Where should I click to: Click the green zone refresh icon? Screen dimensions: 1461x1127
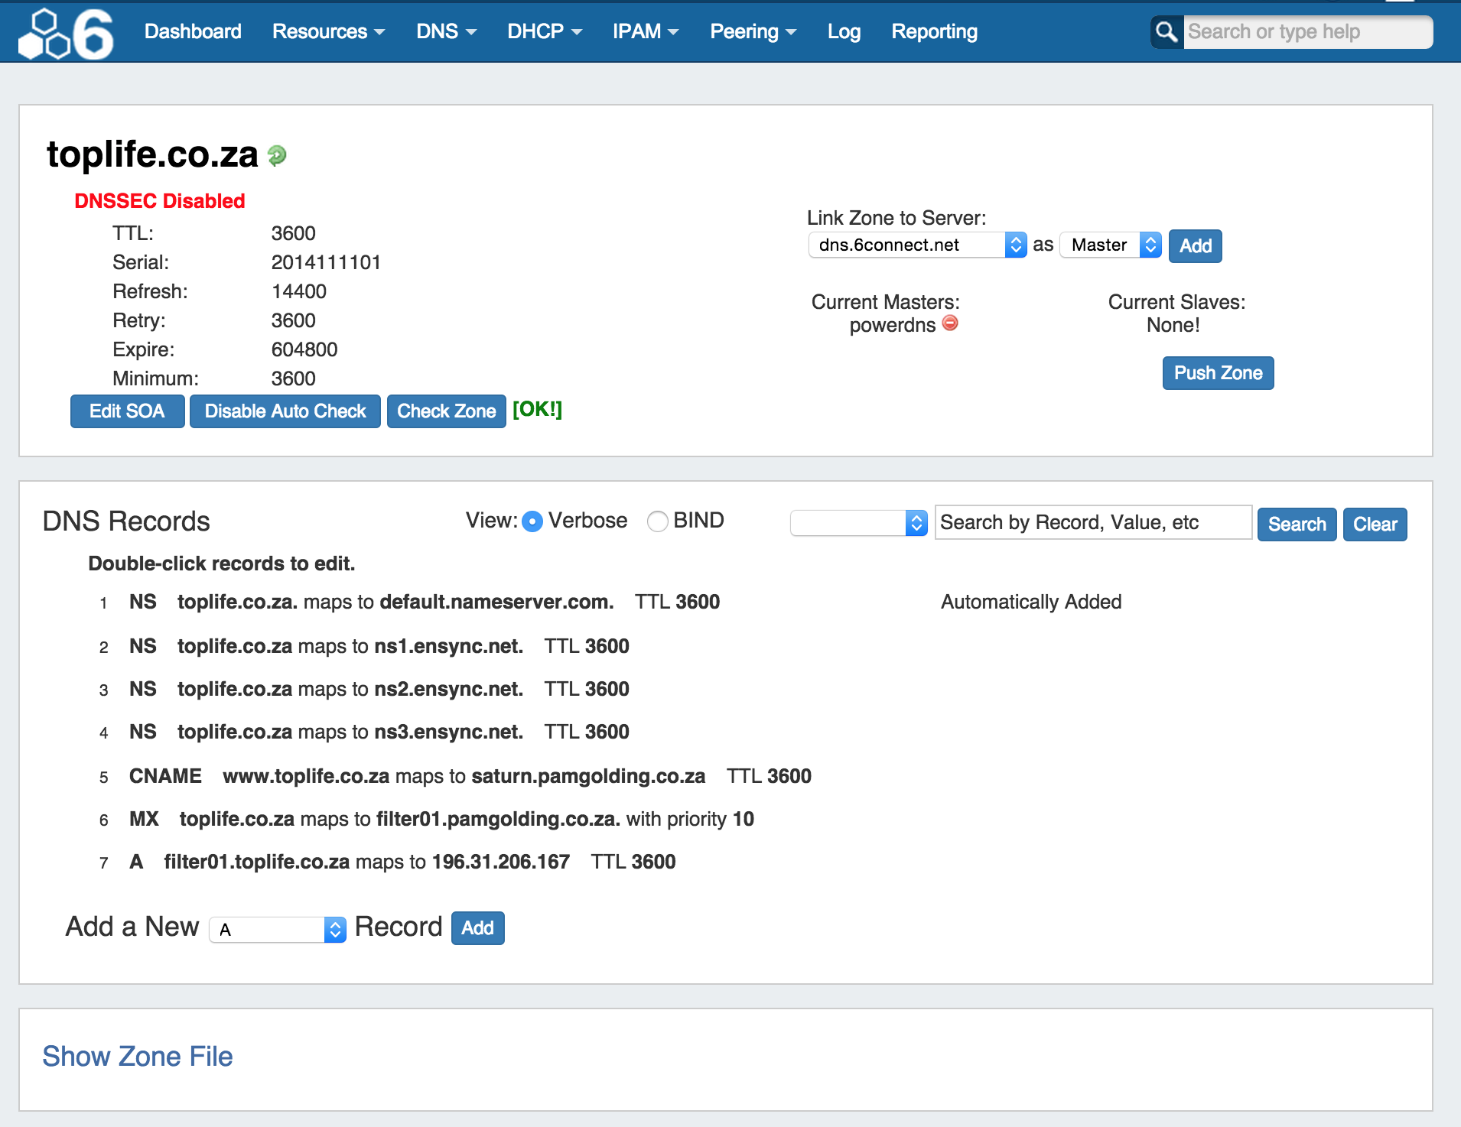277,156
